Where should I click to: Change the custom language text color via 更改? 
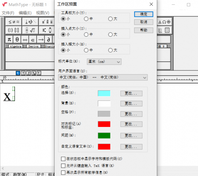click(131, 147)
